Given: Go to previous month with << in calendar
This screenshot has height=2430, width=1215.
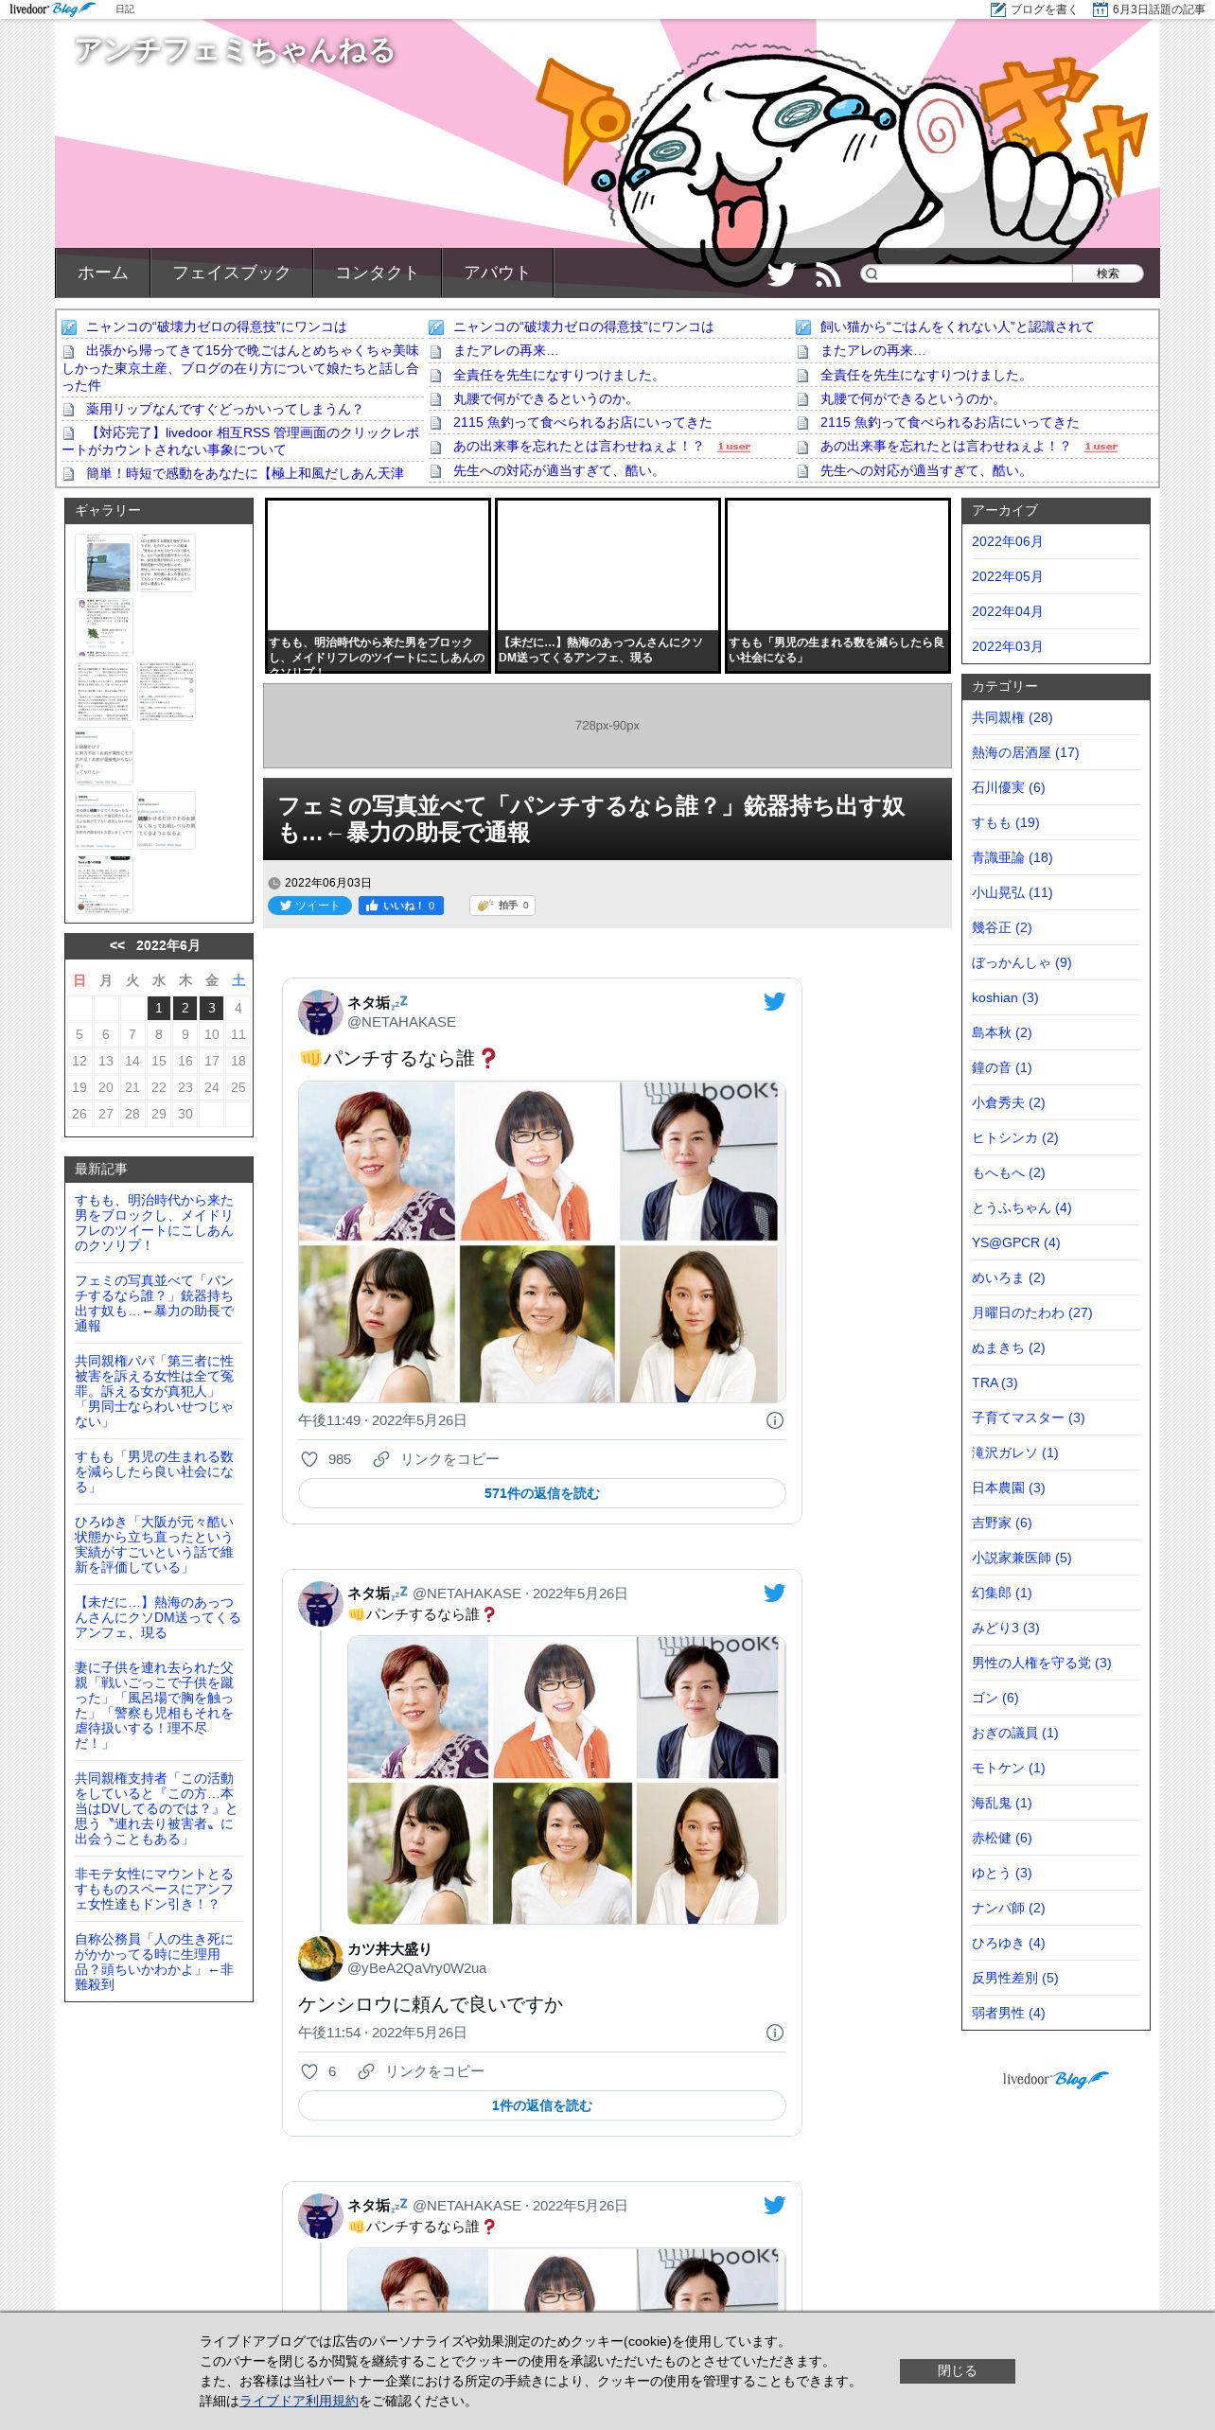Looking at the screenshot, I should pyautogui.click(x=117, y=945).
